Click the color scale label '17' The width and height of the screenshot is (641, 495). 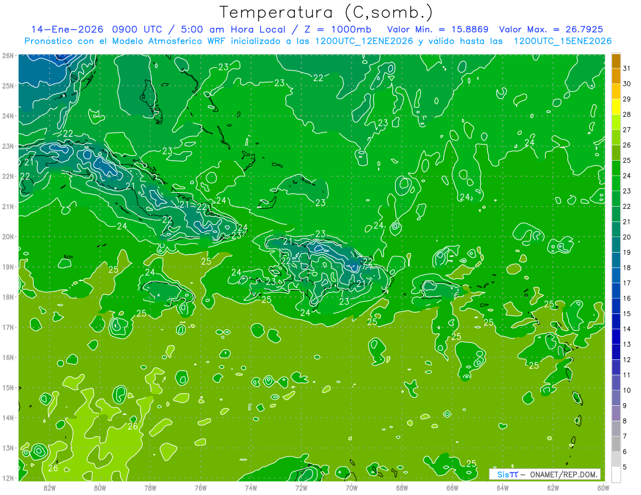[627, 282]
